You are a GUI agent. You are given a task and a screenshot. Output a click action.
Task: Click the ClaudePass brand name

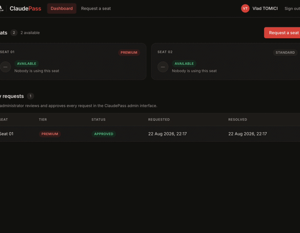coord(25,8)
